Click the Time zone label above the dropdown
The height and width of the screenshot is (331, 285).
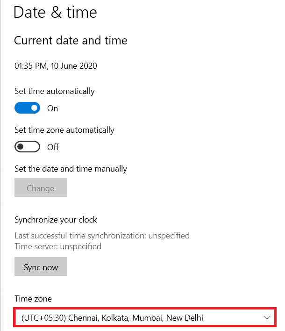[33, 299]
